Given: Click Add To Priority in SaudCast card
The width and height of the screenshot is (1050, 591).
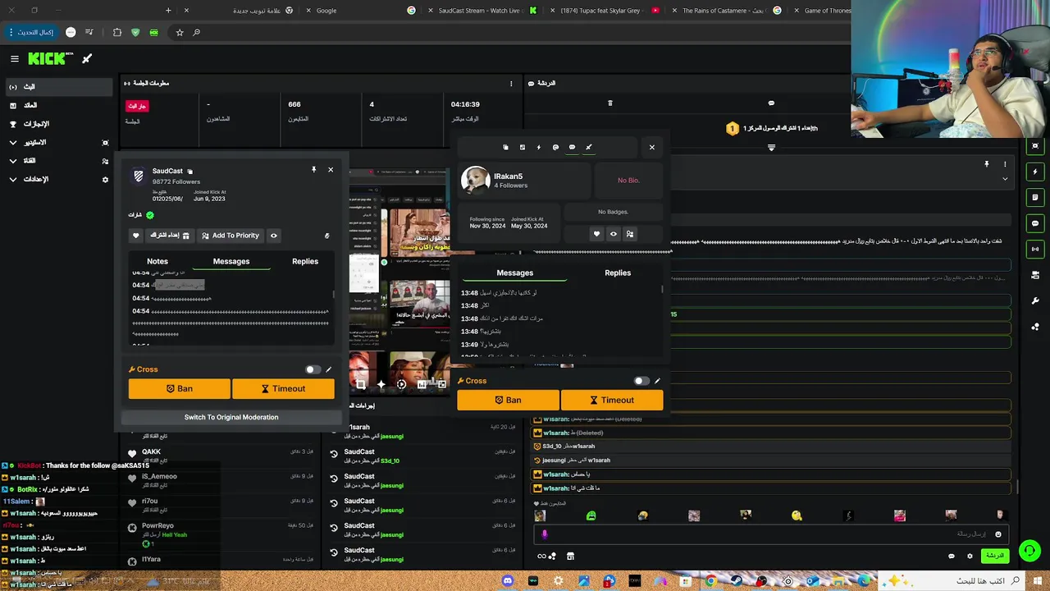Looking at the screenshot, I should click(x=231, y=236).
